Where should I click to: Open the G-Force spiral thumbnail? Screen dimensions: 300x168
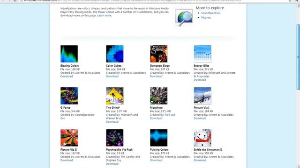(x=69, y=96)
